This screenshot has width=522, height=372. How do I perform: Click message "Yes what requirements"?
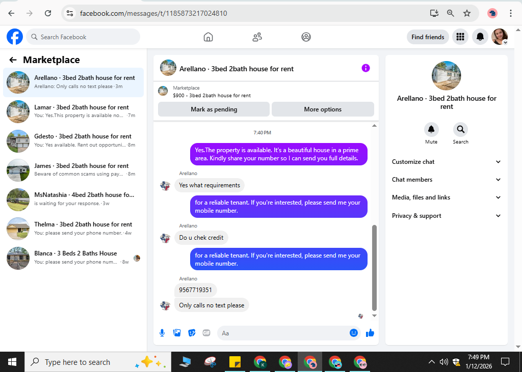(210, 185)
